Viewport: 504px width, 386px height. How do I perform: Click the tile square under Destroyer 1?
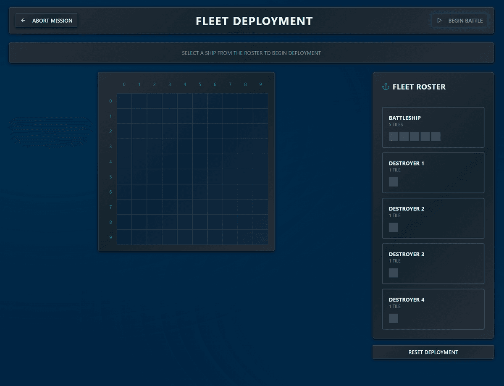coord(393,181)
